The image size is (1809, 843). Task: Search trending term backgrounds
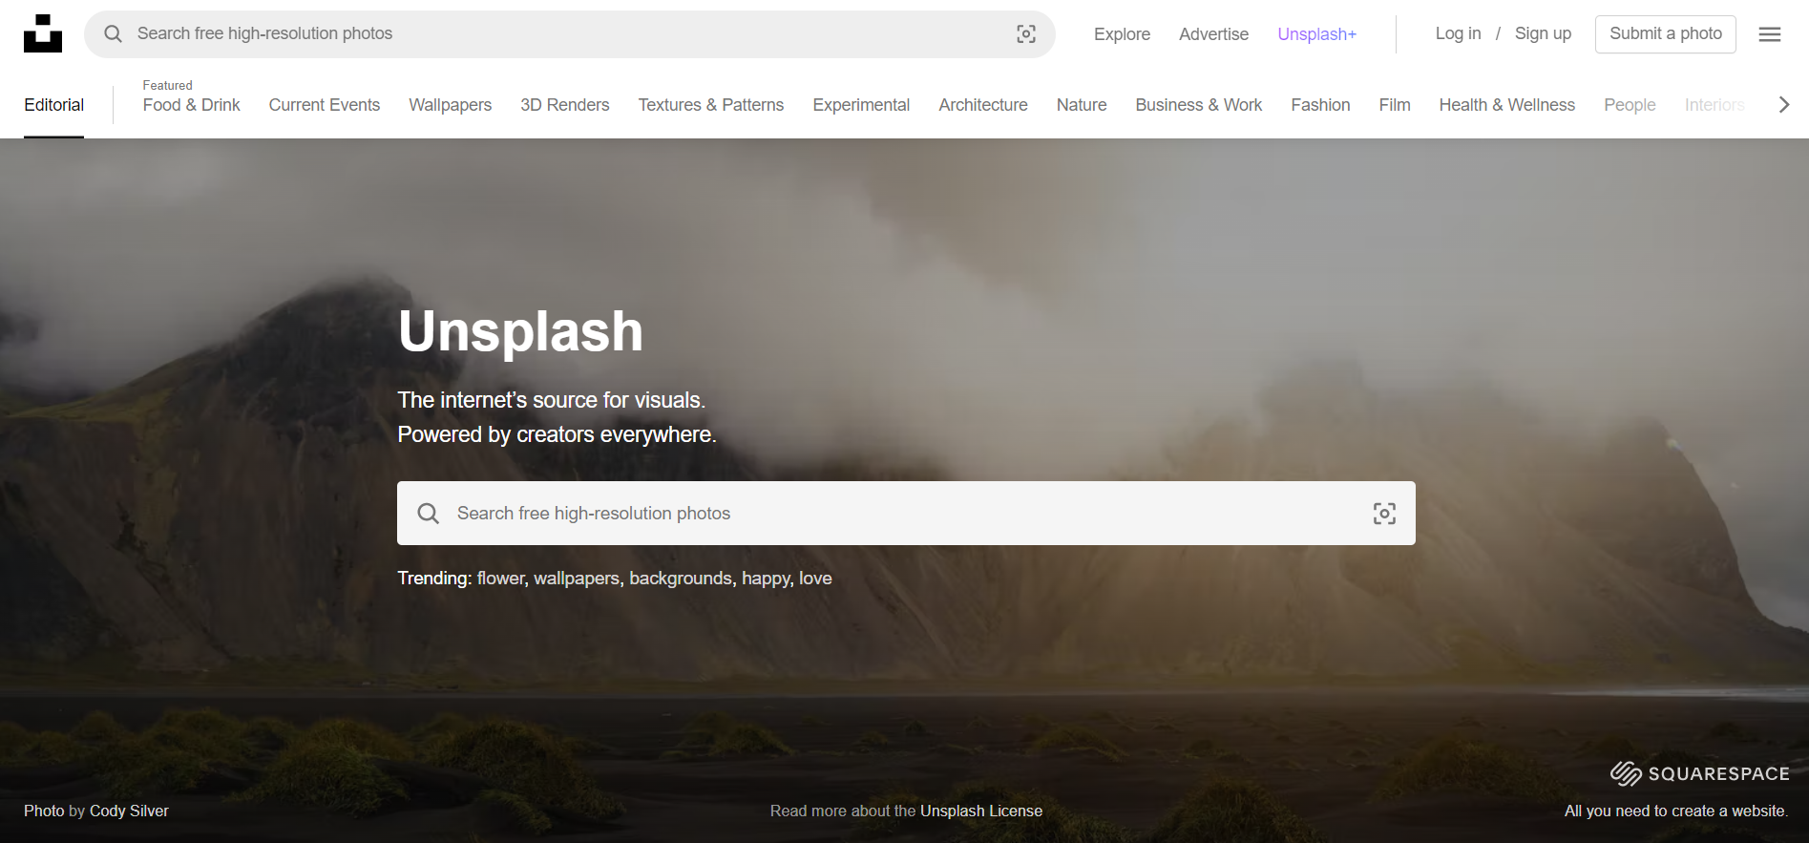681,579
